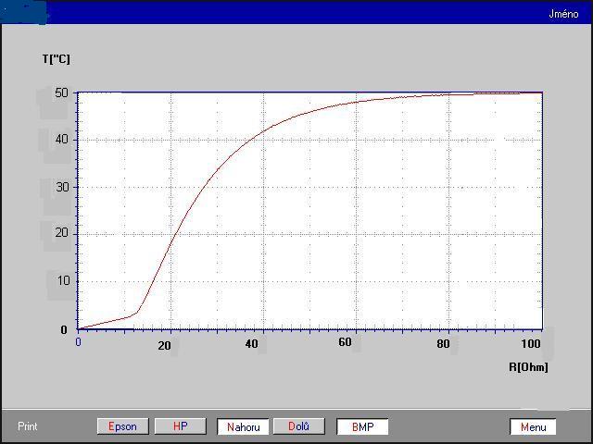Image resolution: width=593 pixels, height=444 pixels.
Task: Click the 100 tick on the R axis
Action: [531, 344]
